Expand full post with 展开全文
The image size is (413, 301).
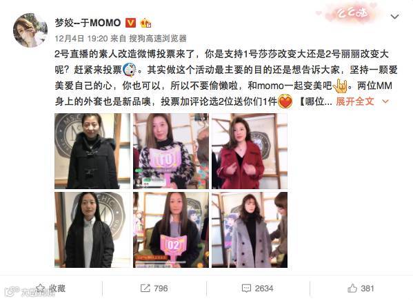pos(355,101)
